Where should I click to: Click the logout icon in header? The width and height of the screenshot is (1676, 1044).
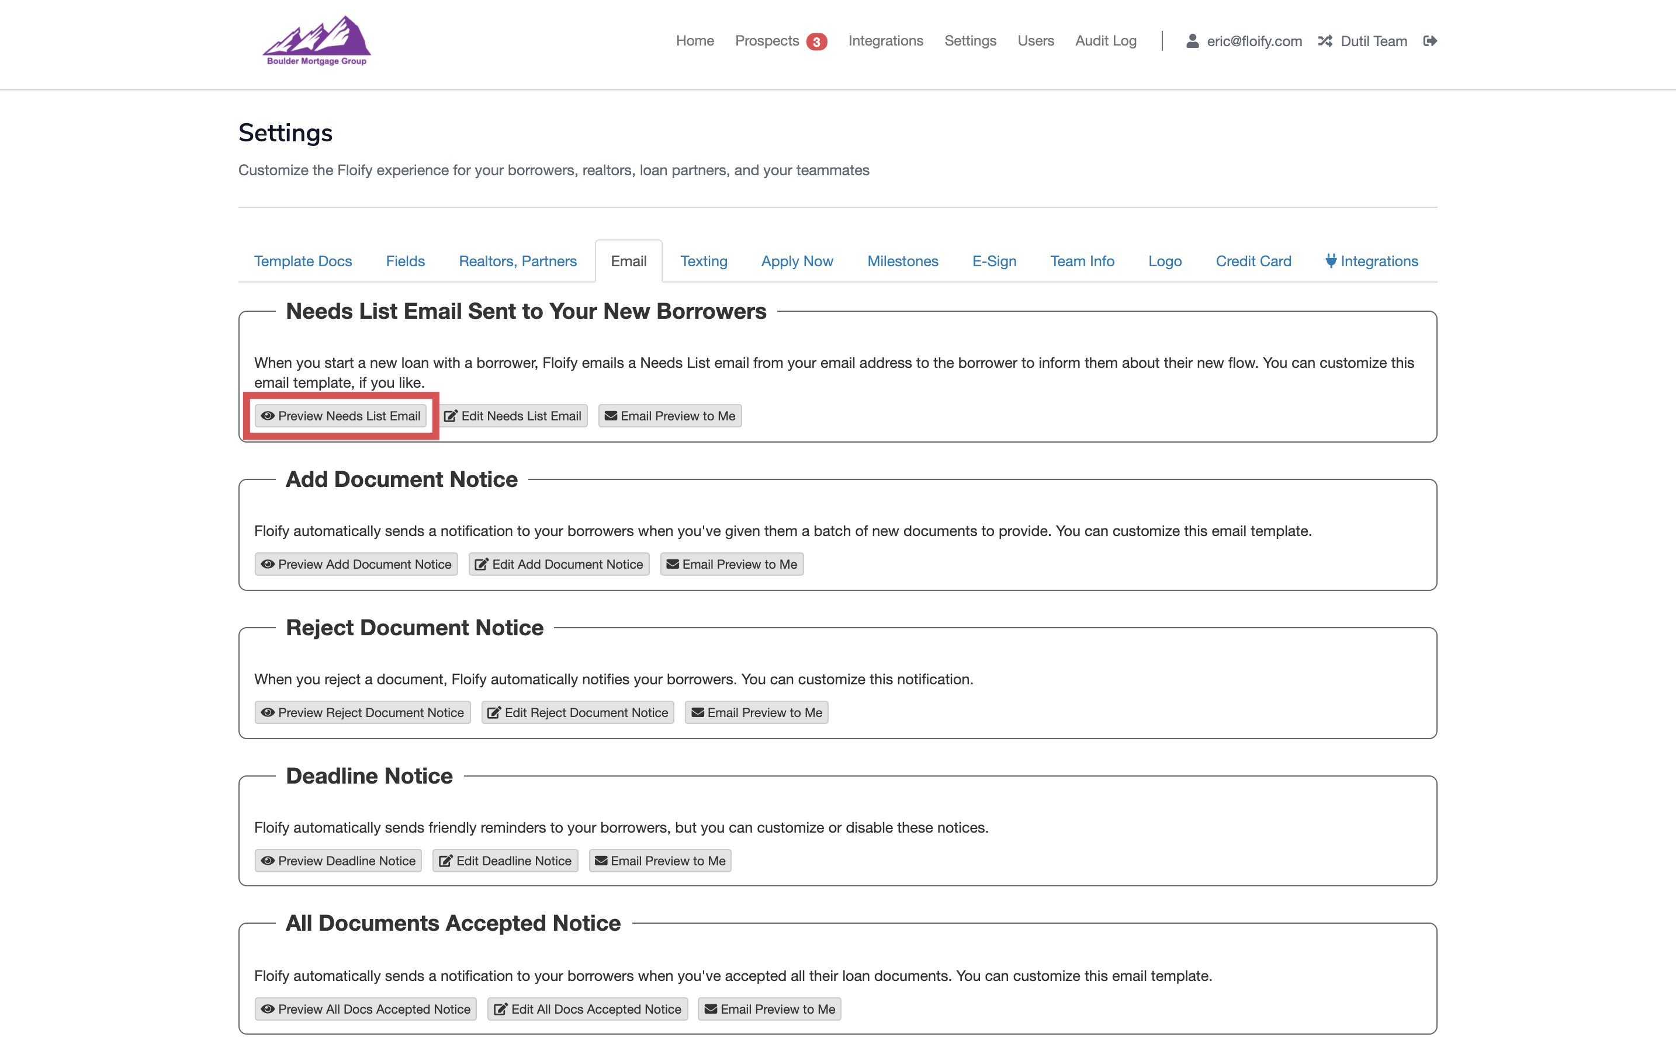[x=1430, y=41]
